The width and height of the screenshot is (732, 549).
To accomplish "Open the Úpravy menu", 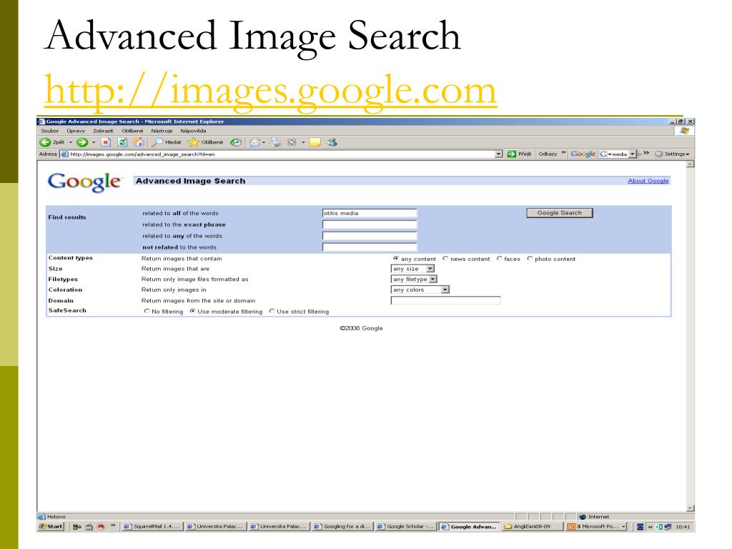I will point(76,131).
